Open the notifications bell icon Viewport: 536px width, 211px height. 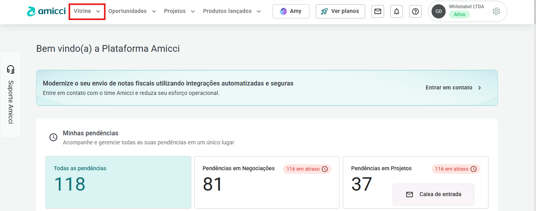point(396,11)
